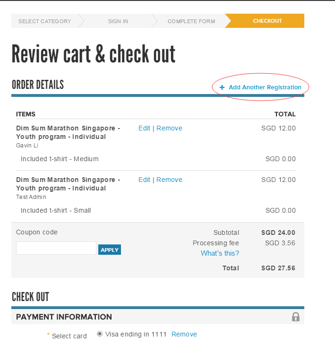Edit Test Admin's registration
This screenshot has width=335, height=345.
[x=144, y=180]
